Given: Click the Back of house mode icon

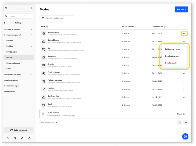Looking at the screenshot, I should click(44, 41).
